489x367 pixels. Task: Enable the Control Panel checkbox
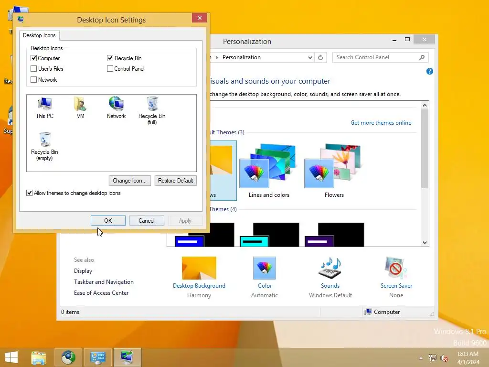tap(110, 69)
